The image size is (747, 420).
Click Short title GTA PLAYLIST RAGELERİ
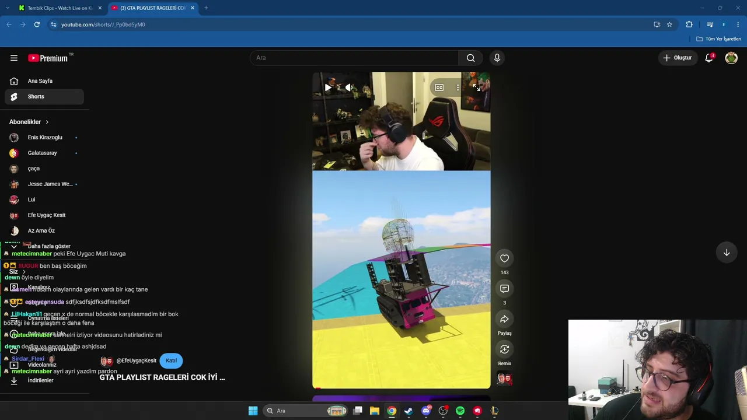click(x=162, y=377)
